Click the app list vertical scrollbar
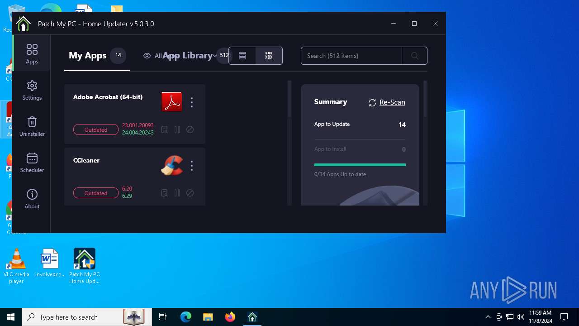This screenshot has width=579, height=326. tap(289, 100)
